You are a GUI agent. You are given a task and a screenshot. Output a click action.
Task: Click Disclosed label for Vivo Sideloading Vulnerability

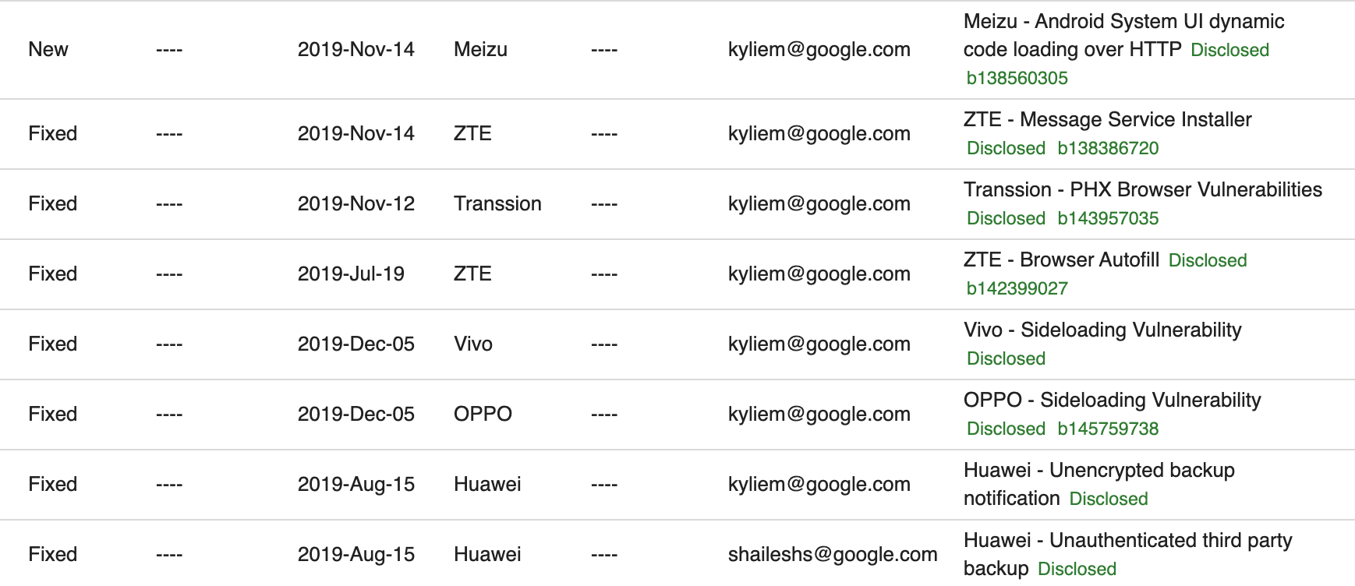[1006, 358]
